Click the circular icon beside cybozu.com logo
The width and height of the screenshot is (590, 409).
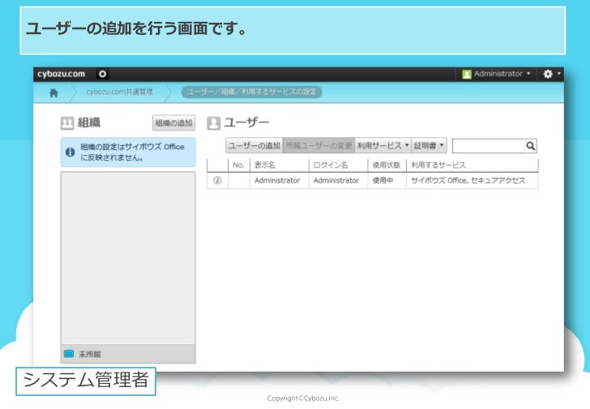102,74
